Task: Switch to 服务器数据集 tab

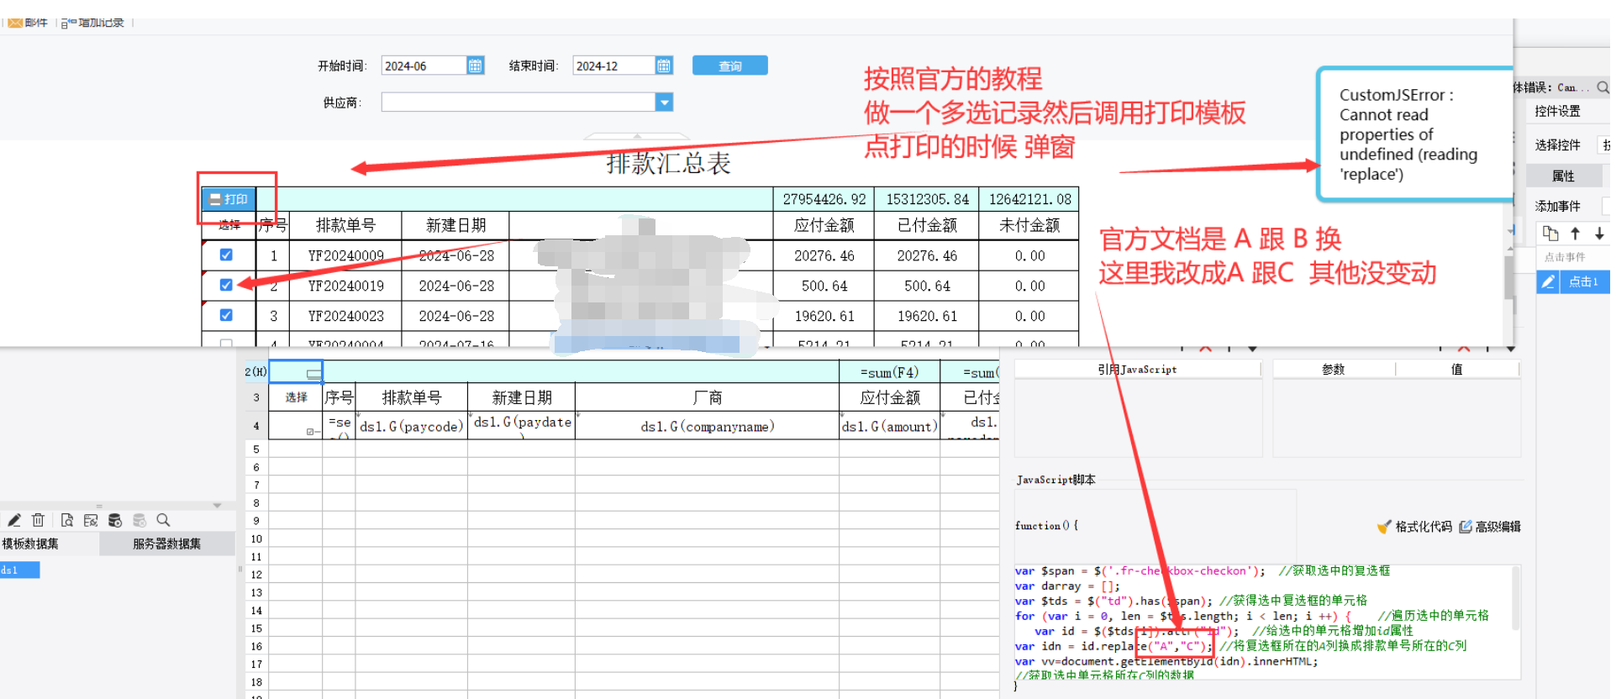Action: (166, 544)
